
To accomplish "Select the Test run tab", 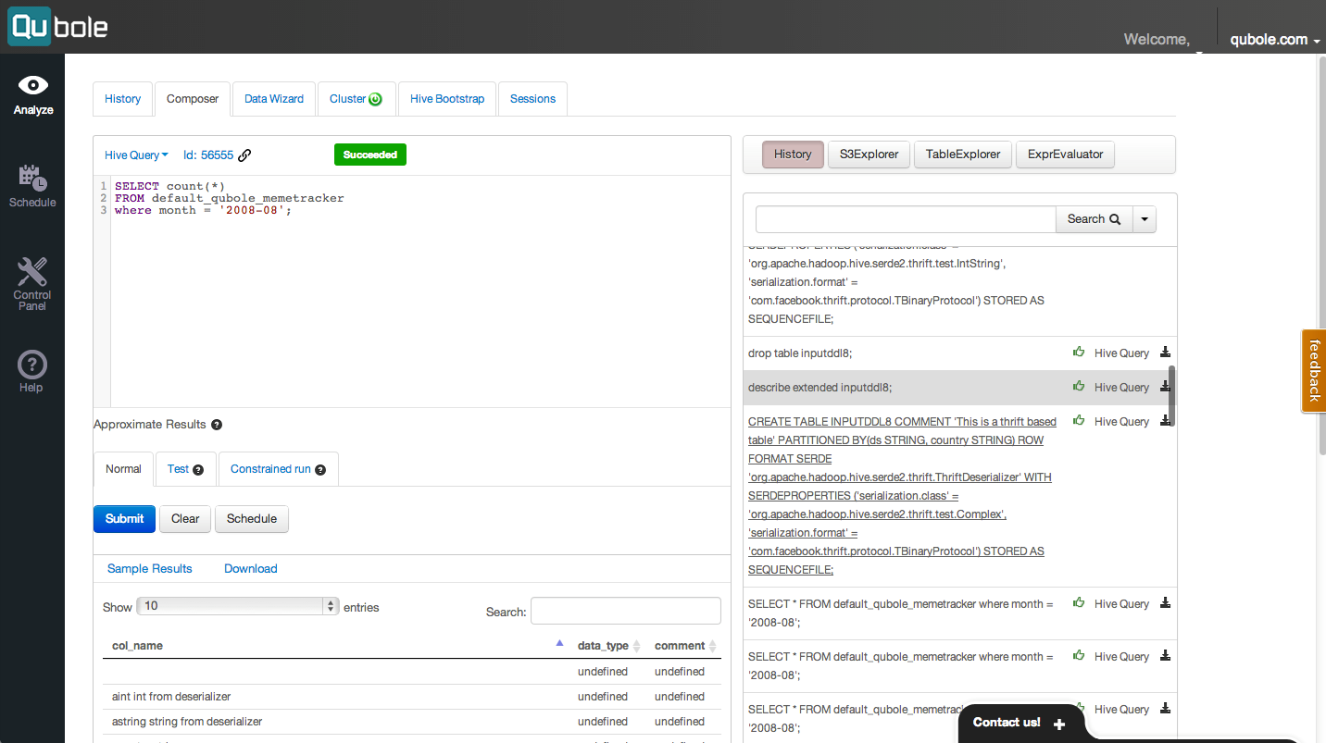I will point(185,469).
